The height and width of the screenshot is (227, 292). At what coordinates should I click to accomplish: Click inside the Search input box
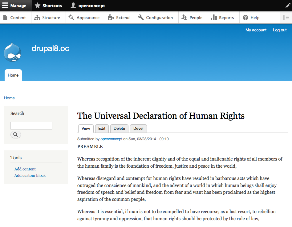click(x=31, y=125)
